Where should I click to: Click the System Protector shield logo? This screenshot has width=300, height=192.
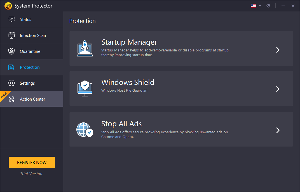[8, 6]
